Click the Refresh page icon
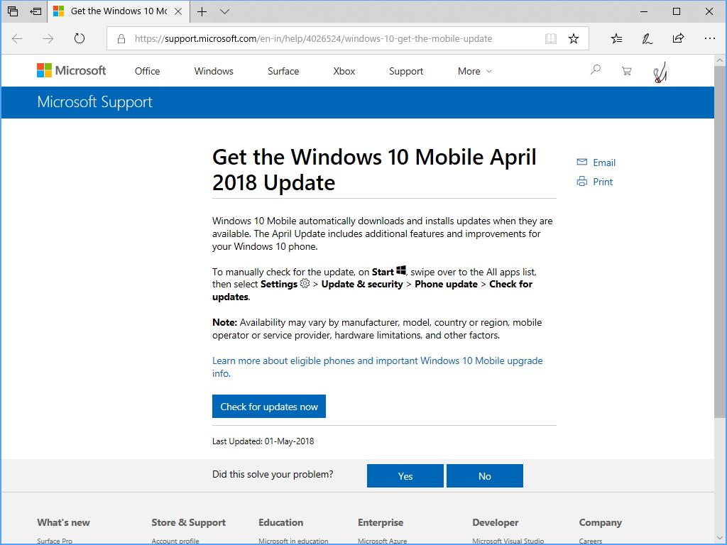 (80, 38)
